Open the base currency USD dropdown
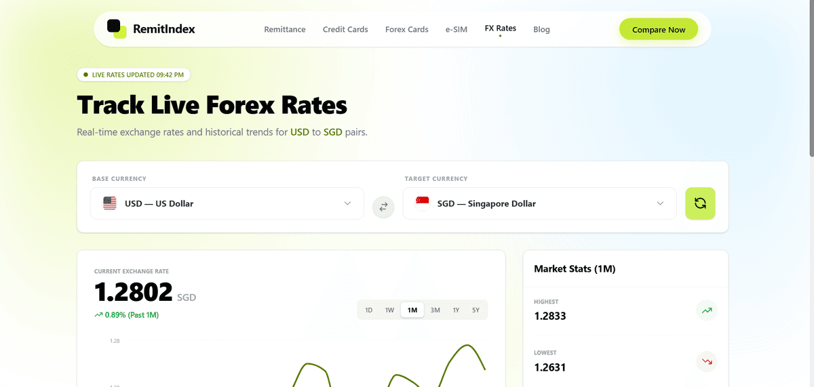The width and height of the screenshot is (814, 387). point(227,203)
